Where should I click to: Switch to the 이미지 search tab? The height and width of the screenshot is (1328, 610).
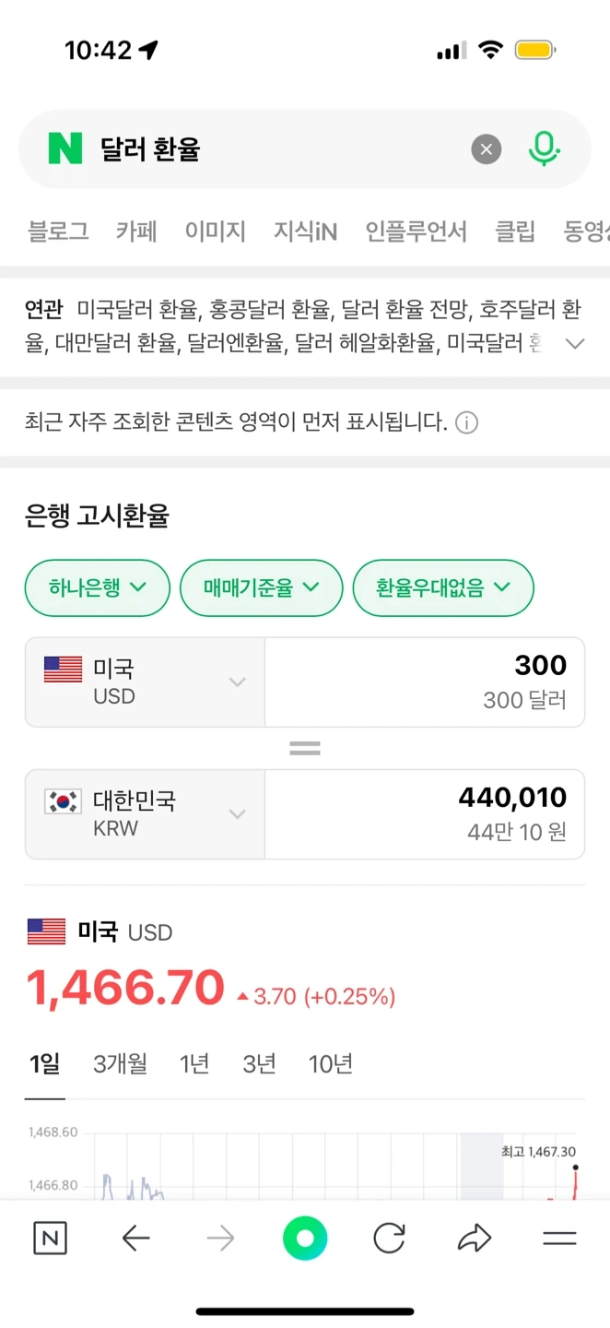point(215,231)
